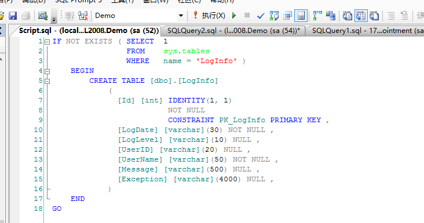The image size is (424, 223).
Task: Collapse the BEGIN block on line 4
Action: click(47, 71)
